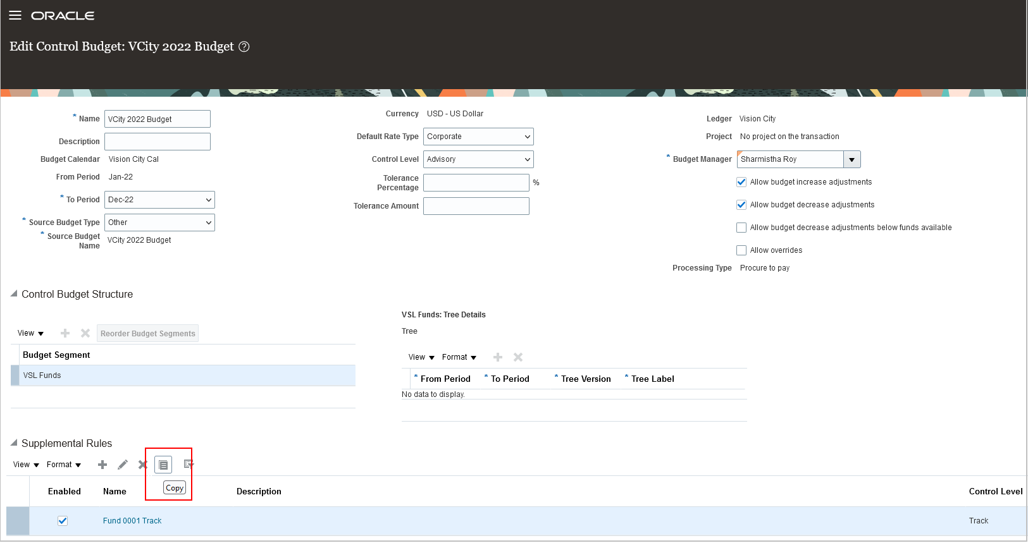Click the Vision City Cal calendar value
Image resolution: width=1028 pixels, height=543 pixels.
click(x=133, y=159)
